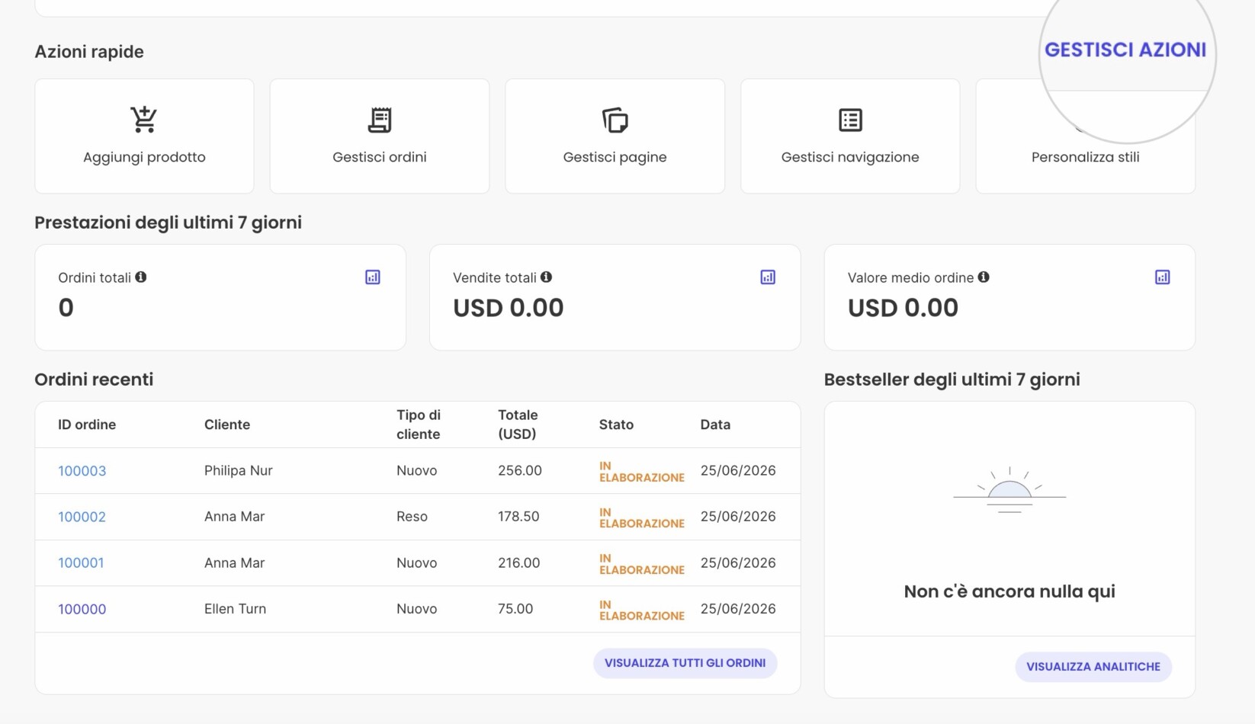
Task: Click customer name Ellen Turn
Action: (x=235, y=609)
